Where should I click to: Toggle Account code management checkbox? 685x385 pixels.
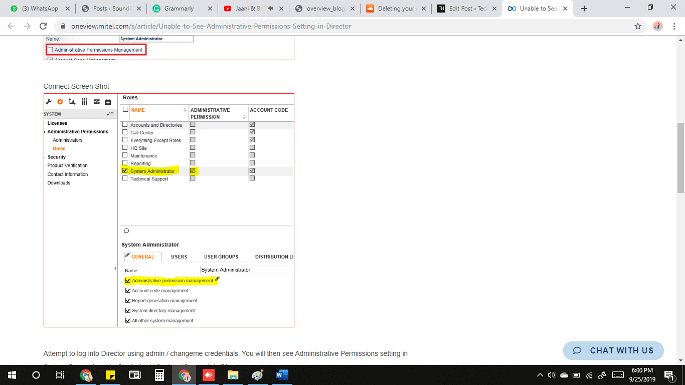click(128, 291)
